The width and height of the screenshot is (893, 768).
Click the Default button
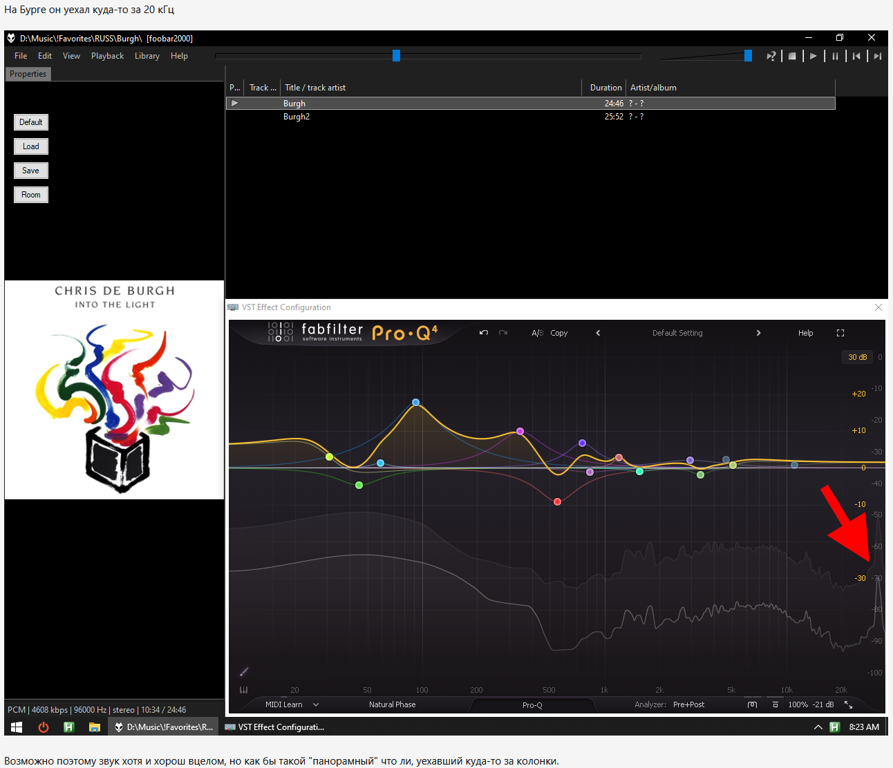point(31,122)
